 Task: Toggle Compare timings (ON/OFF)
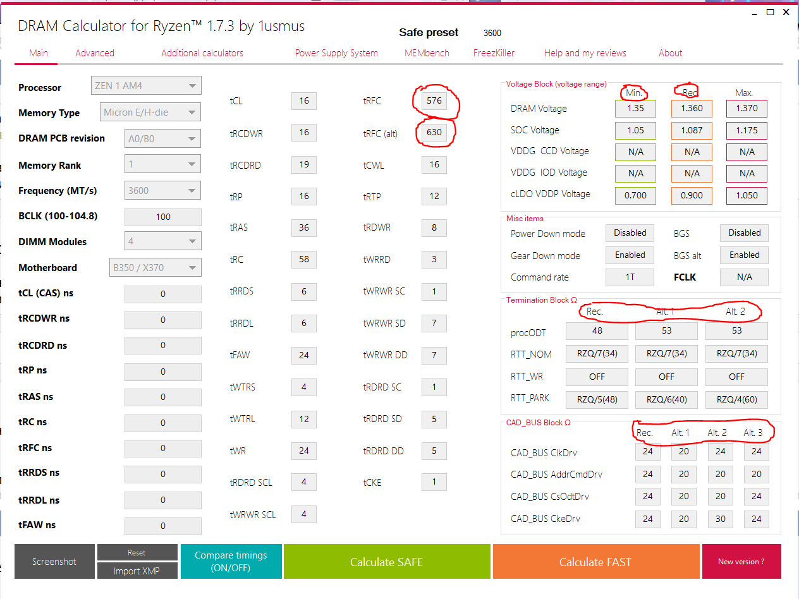point(231,561)
